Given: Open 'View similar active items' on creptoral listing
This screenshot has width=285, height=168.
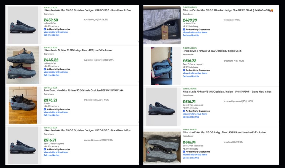Looking at the screenshot, I should coord(195,155).
